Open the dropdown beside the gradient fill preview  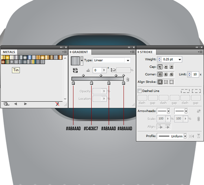82,61
